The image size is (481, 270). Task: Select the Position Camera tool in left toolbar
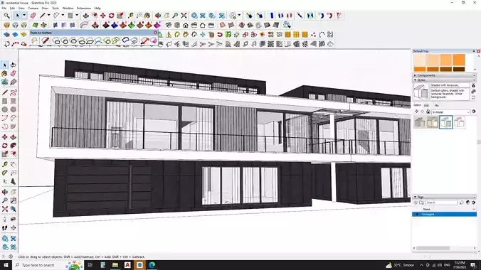pyautogui.click(x=4, y=220)
